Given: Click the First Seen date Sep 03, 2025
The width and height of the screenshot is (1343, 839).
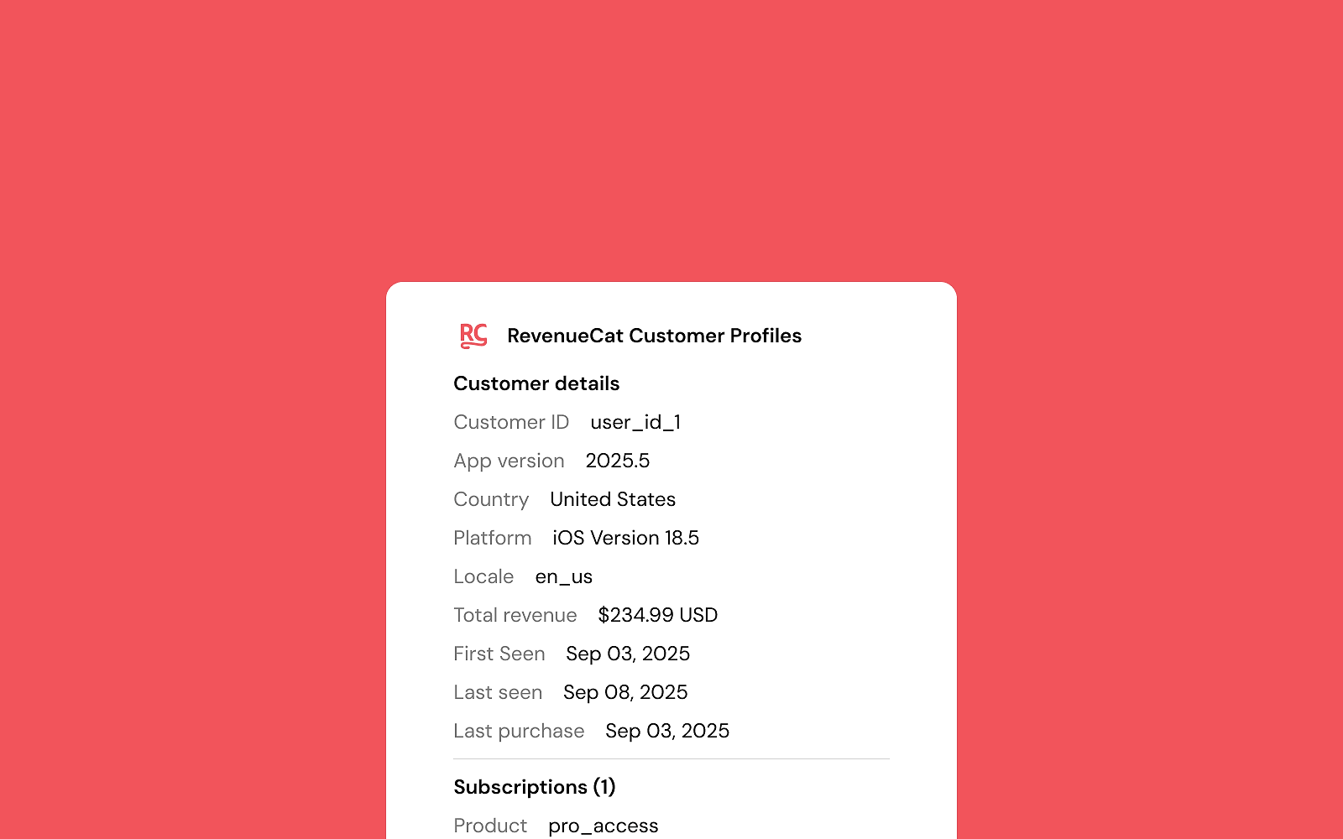Looking at the screenshot, I should click(628, 654).
